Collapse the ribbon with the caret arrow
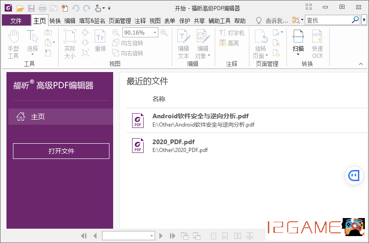 (x=361, y=64)
